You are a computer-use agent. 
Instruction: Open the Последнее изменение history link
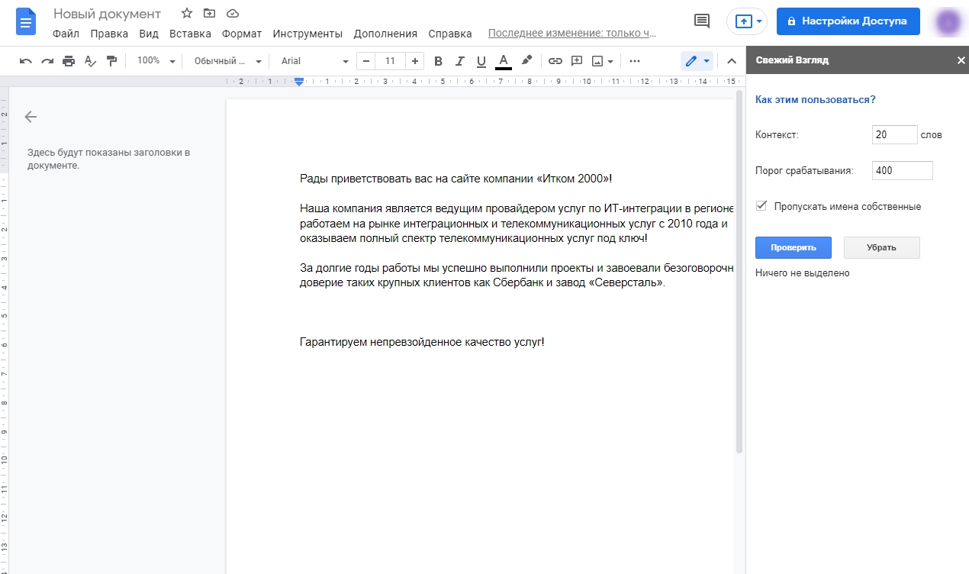(x=572, y=34)
